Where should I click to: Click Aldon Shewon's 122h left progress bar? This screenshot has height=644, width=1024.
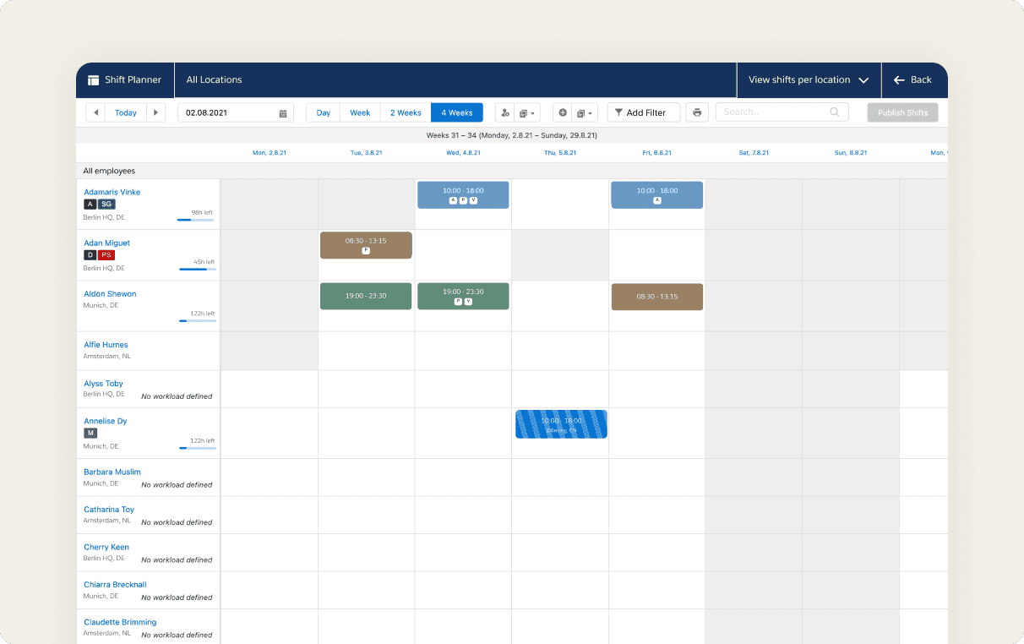click(x=198, y=321)
